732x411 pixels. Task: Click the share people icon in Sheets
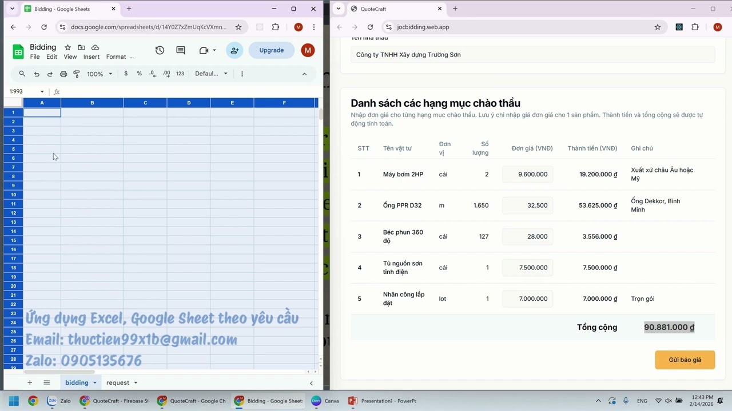coord(234,50)
